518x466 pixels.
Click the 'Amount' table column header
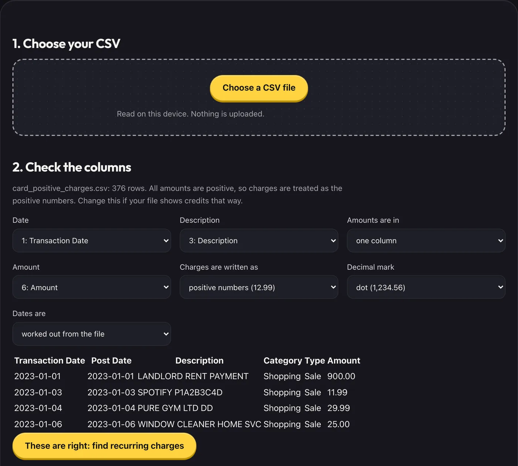click(344, 361)
